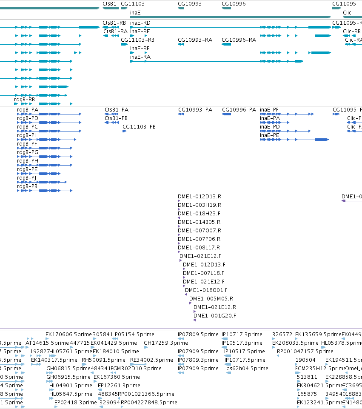Select the EK170606.5prime EST label
The height and width of the screenshot is (409, 362).
[68, 335]
